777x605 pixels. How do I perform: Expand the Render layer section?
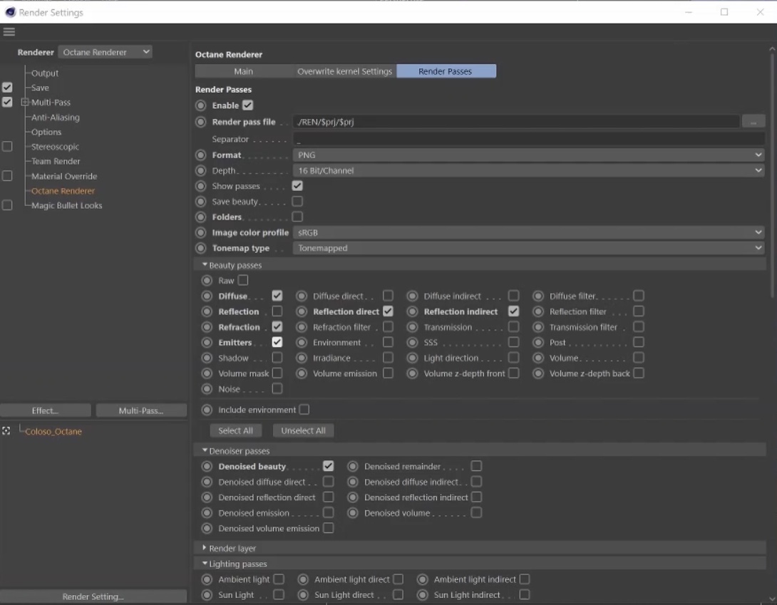(205, 548)
